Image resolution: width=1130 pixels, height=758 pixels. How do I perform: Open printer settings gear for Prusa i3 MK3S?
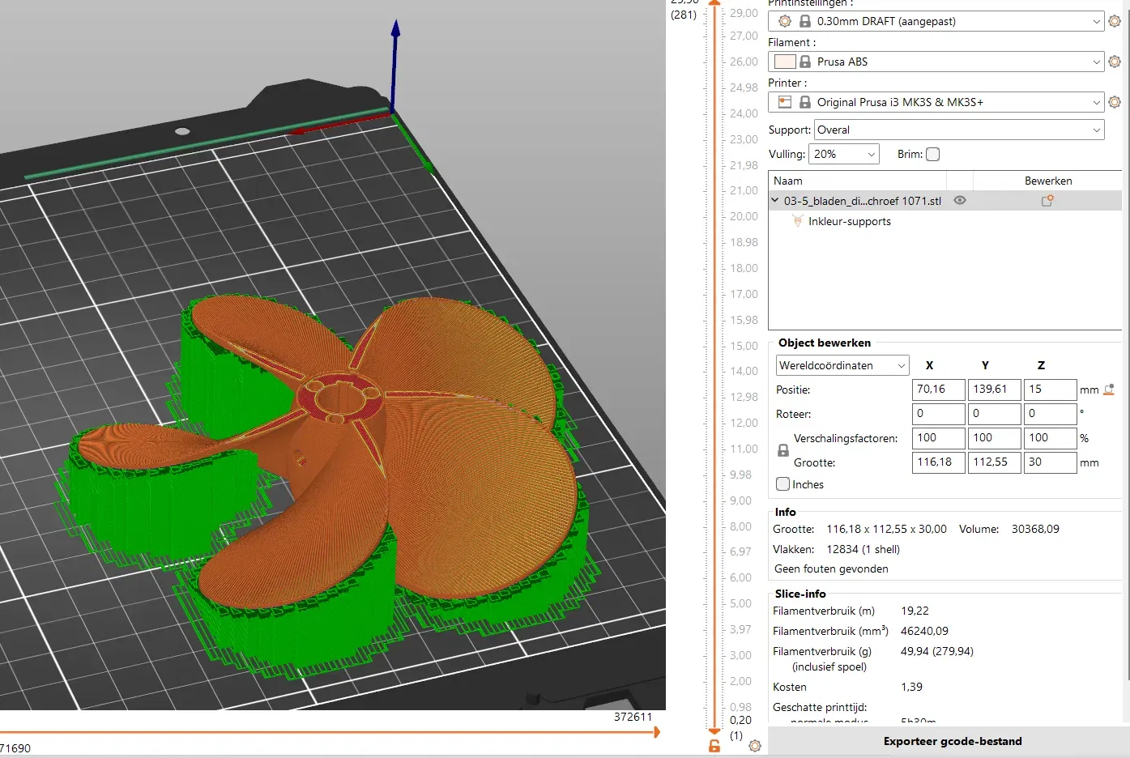coord(1115,102)
